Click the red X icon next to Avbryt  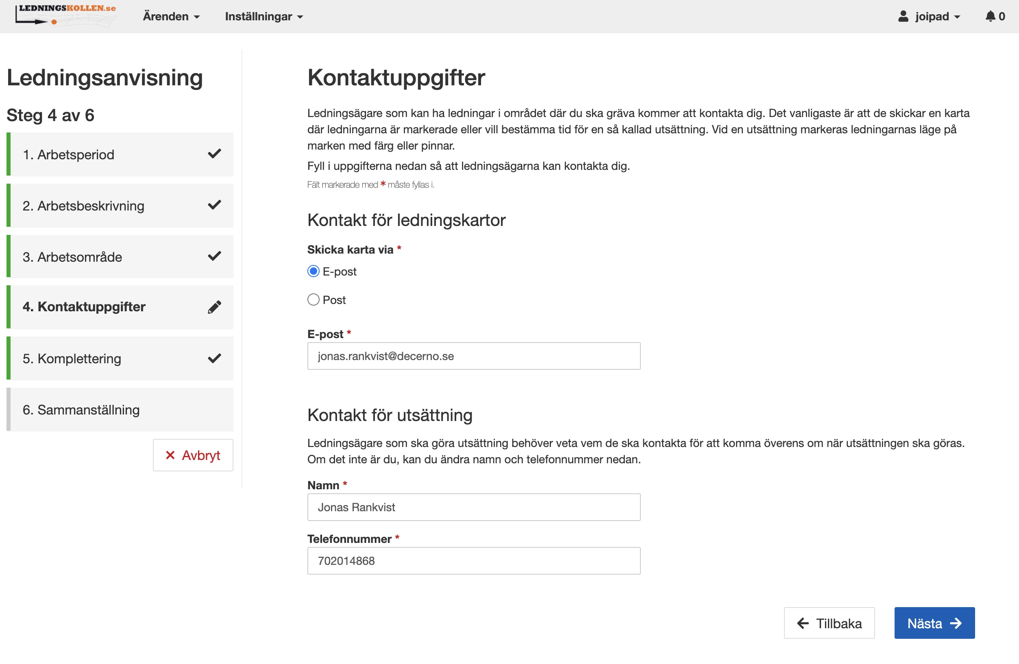click(x=170, y=455)
